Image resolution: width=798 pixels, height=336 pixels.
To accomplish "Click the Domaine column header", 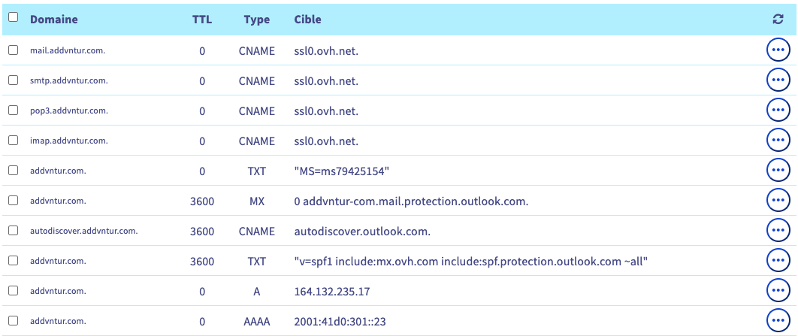I will (53, 20).
